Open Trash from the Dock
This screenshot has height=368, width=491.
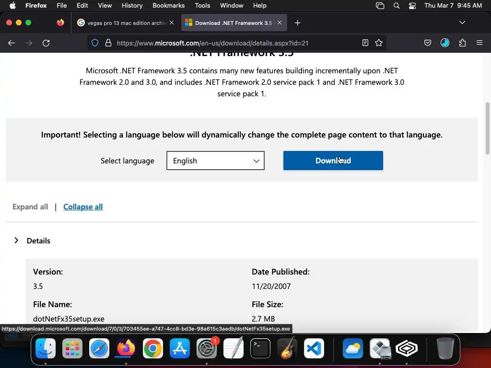coord(445,348)
